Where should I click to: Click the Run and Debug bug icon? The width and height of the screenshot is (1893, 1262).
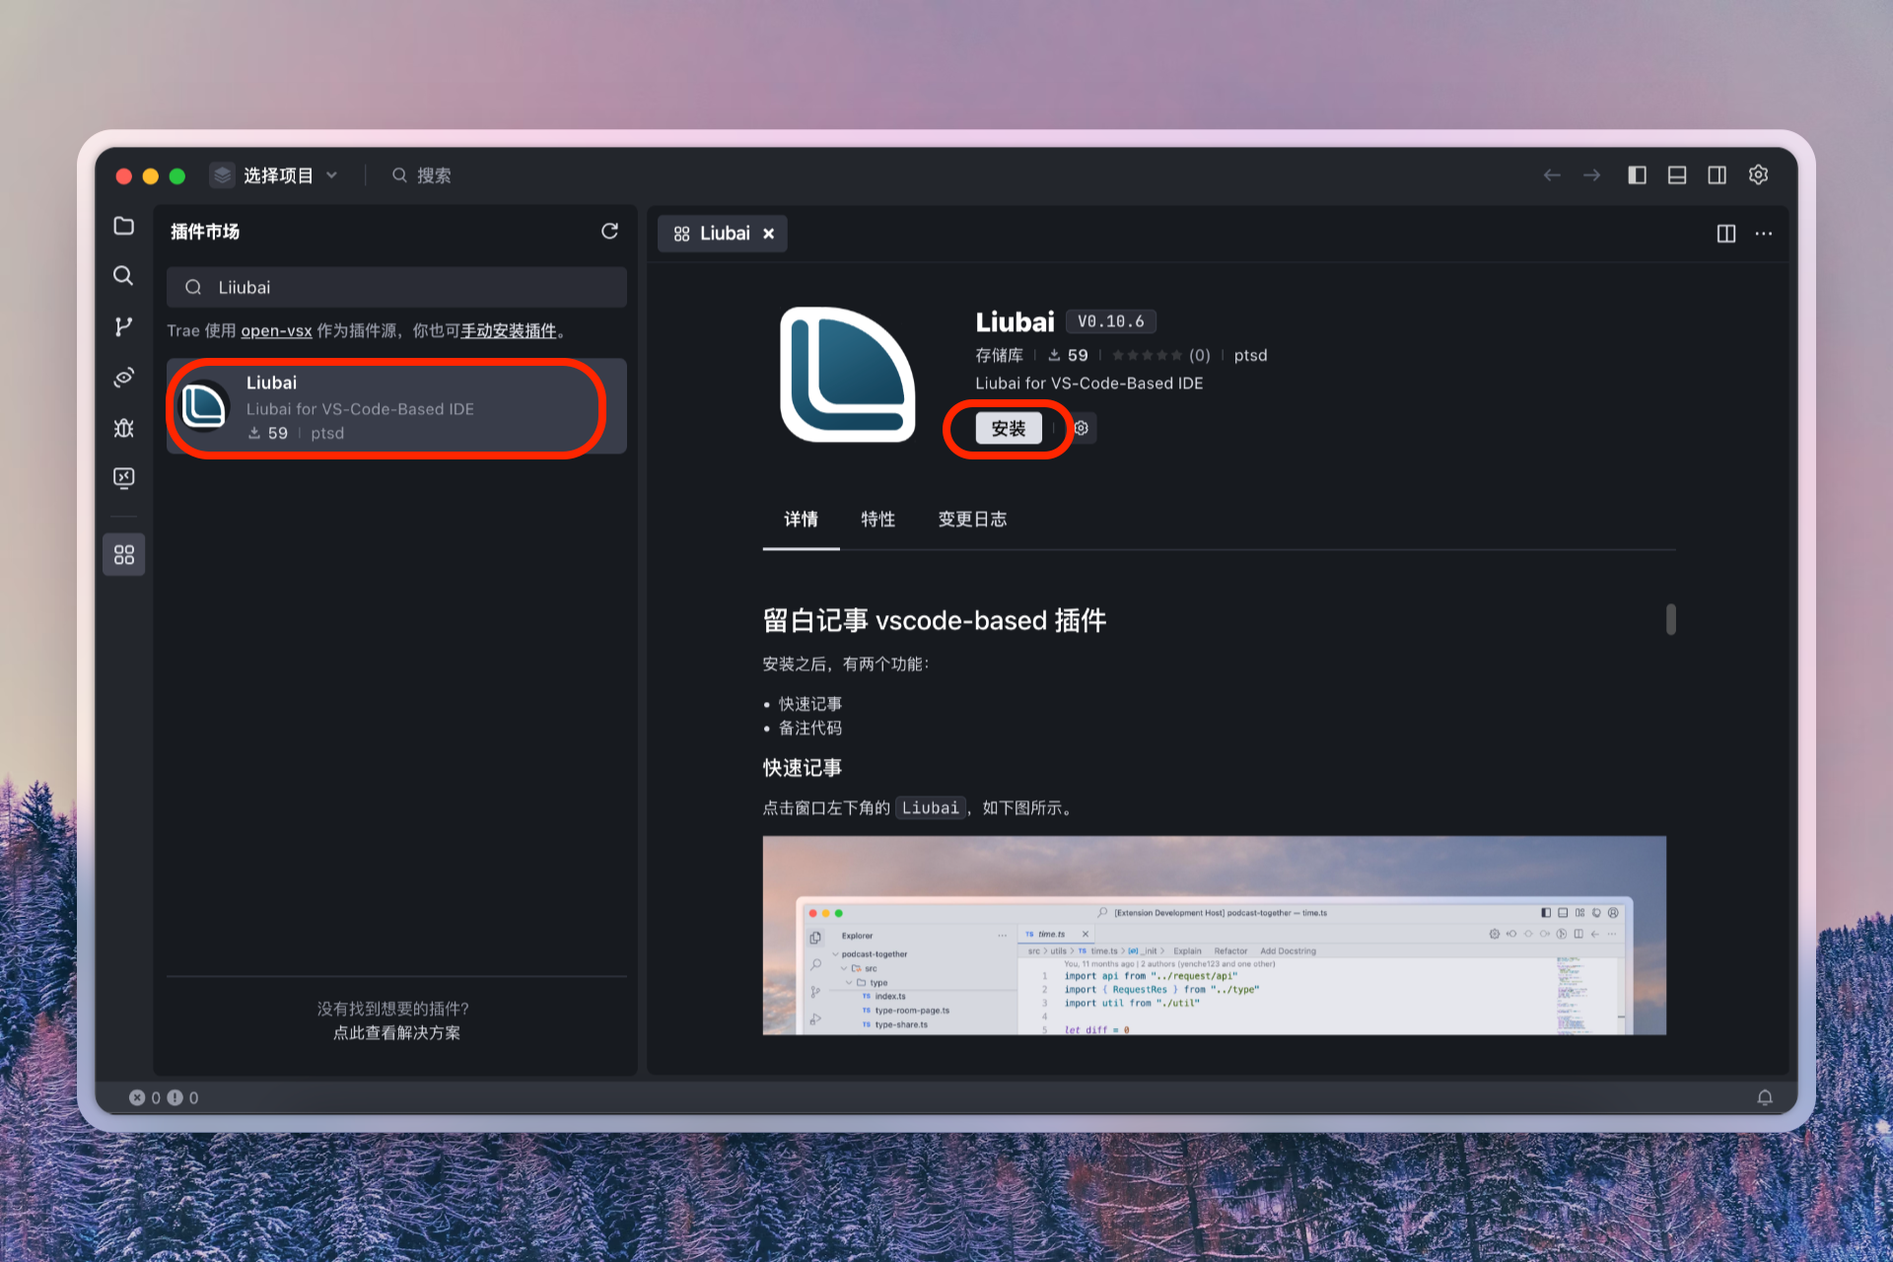click(124, 428)
